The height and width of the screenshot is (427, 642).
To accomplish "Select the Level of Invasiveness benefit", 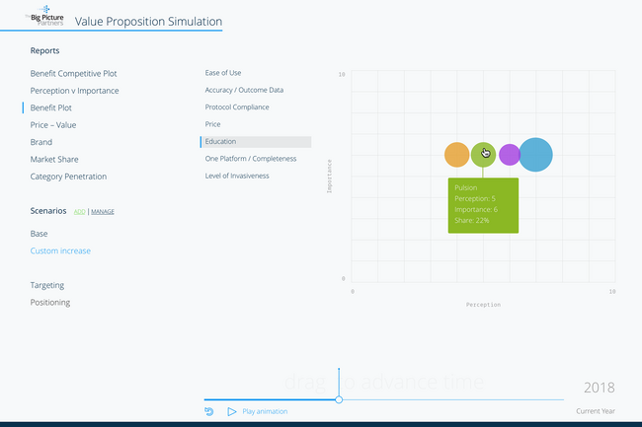I will click(237, 176).
